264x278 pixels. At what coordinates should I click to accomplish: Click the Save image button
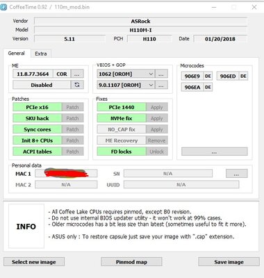point(229,262)
